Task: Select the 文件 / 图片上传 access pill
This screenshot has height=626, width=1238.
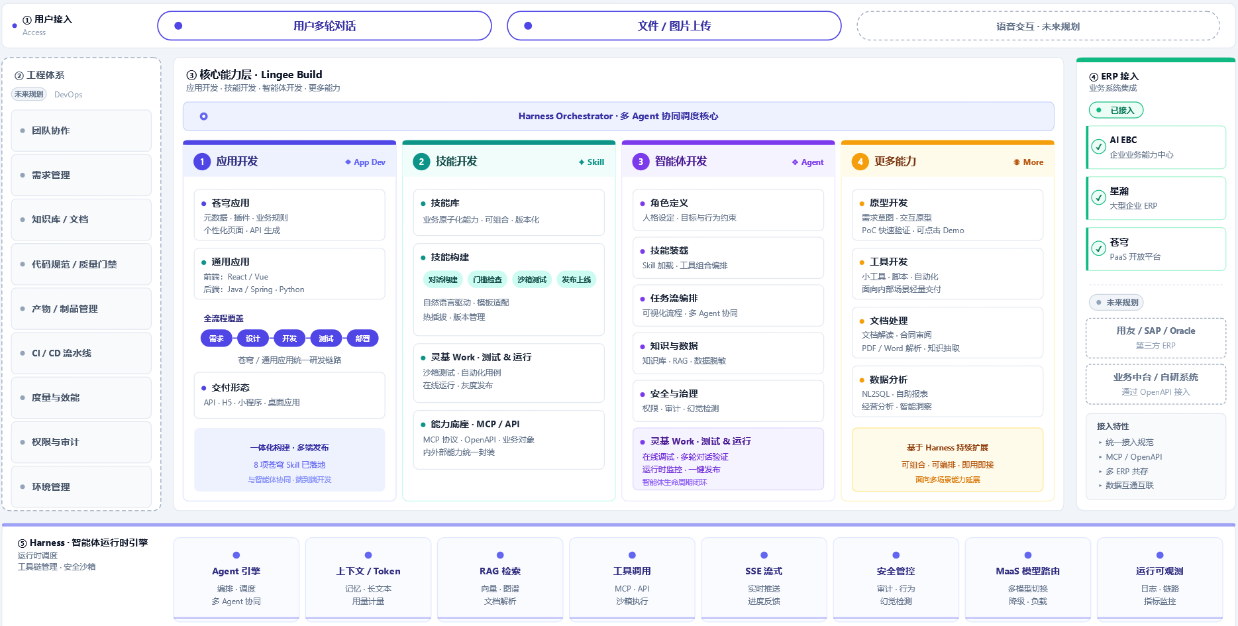Action: [674, 26]
